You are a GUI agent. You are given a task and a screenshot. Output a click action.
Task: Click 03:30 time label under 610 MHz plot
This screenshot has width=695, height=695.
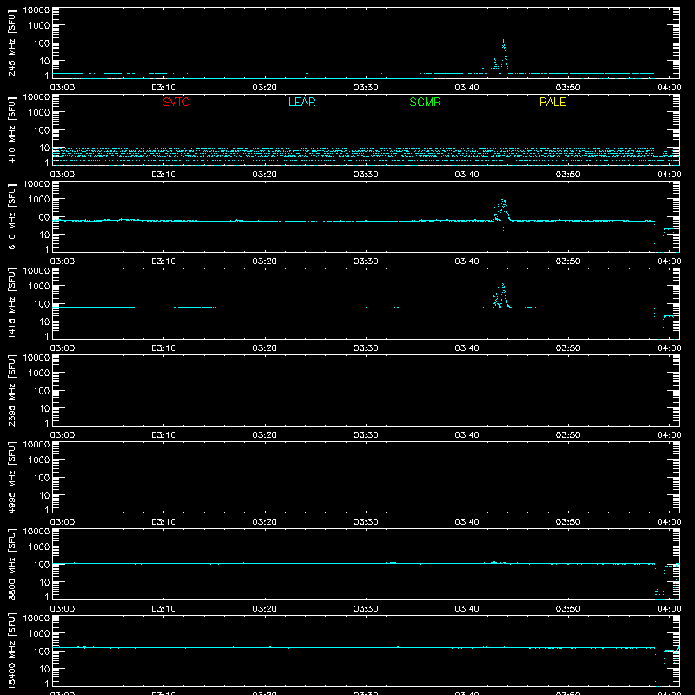click(x=366, y=261)
